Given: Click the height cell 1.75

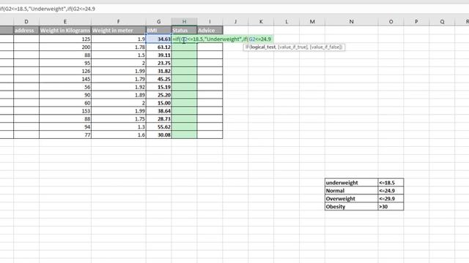Looking at the screenshot, I should [x=119, y=118].
